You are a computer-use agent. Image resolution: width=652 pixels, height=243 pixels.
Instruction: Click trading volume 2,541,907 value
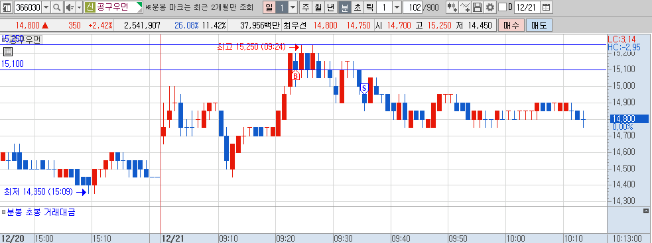(143, 25)
